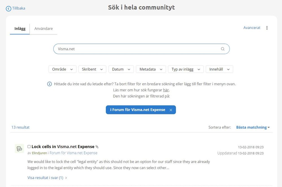Viewport: 282px width, 187px height.
Task: Click the Sortera efter label
Action: (220, 127)
